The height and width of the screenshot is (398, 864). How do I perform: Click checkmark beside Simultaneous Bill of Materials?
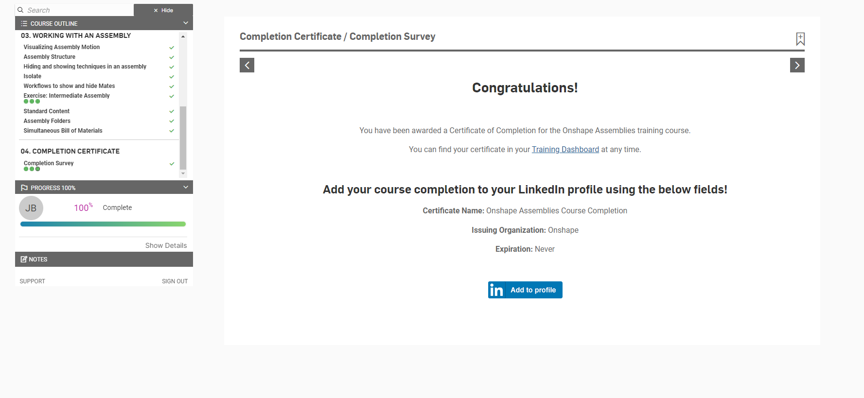point(172,131)
